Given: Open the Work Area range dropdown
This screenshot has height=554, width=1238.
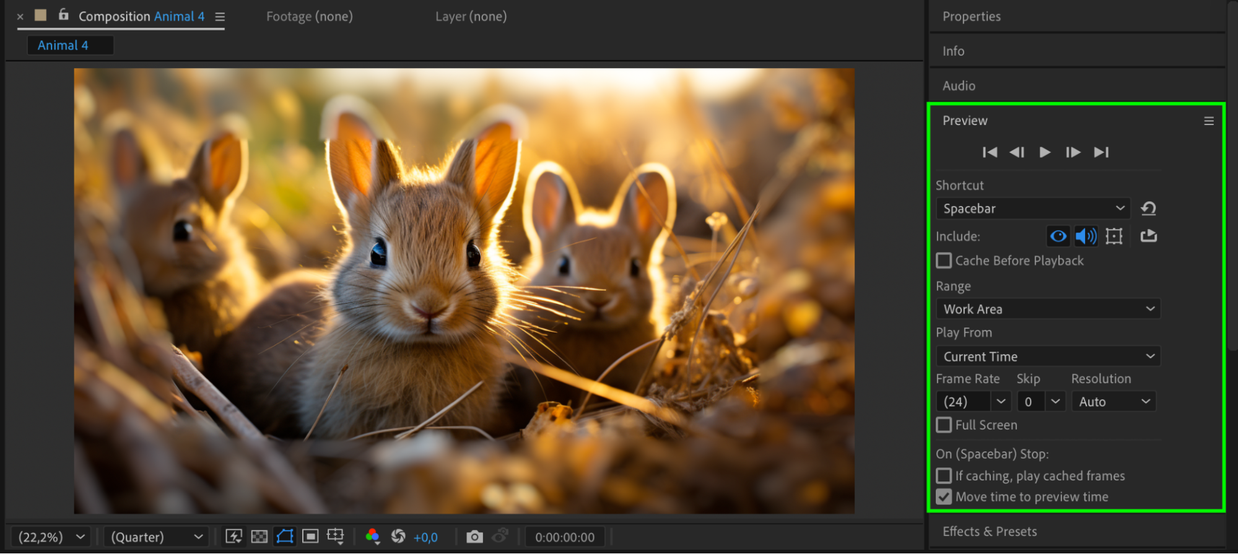Looking at the screenshot, I should point(1048,309).
